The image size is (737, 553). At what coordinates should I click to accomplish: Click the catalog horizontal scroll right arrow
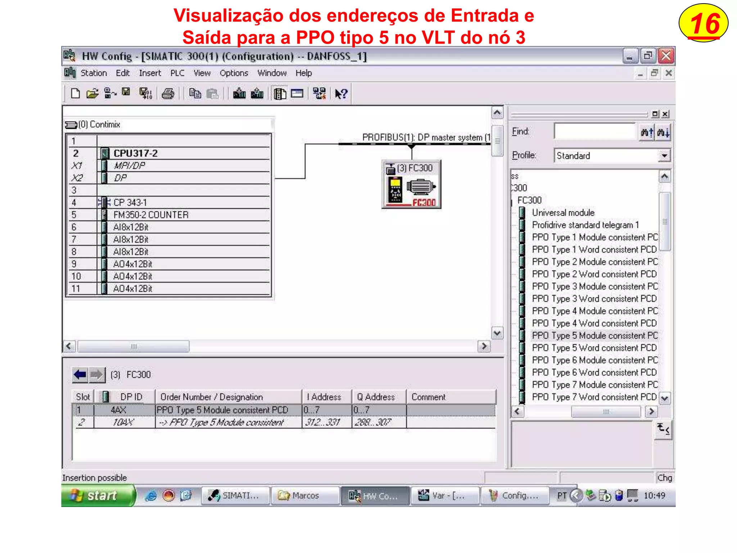pyautogui.click(x=651, y=412)
